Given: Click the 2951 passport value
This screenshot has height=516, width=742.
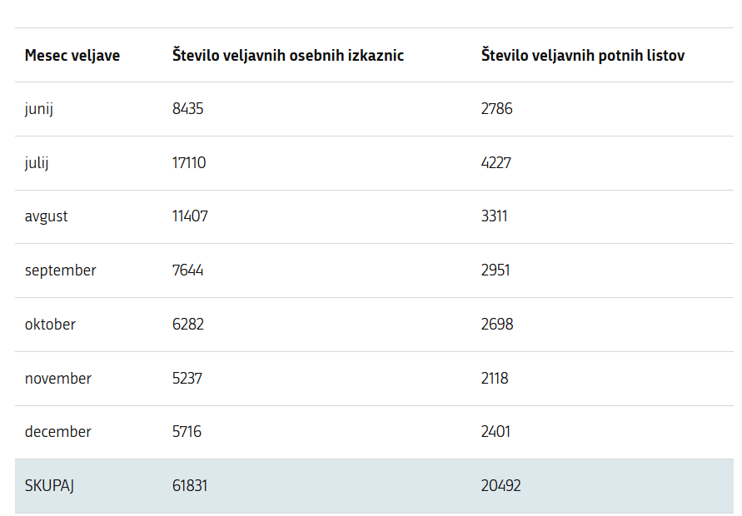Looking at the screenshot, I should pyautogui.click(x=495, y=270).
